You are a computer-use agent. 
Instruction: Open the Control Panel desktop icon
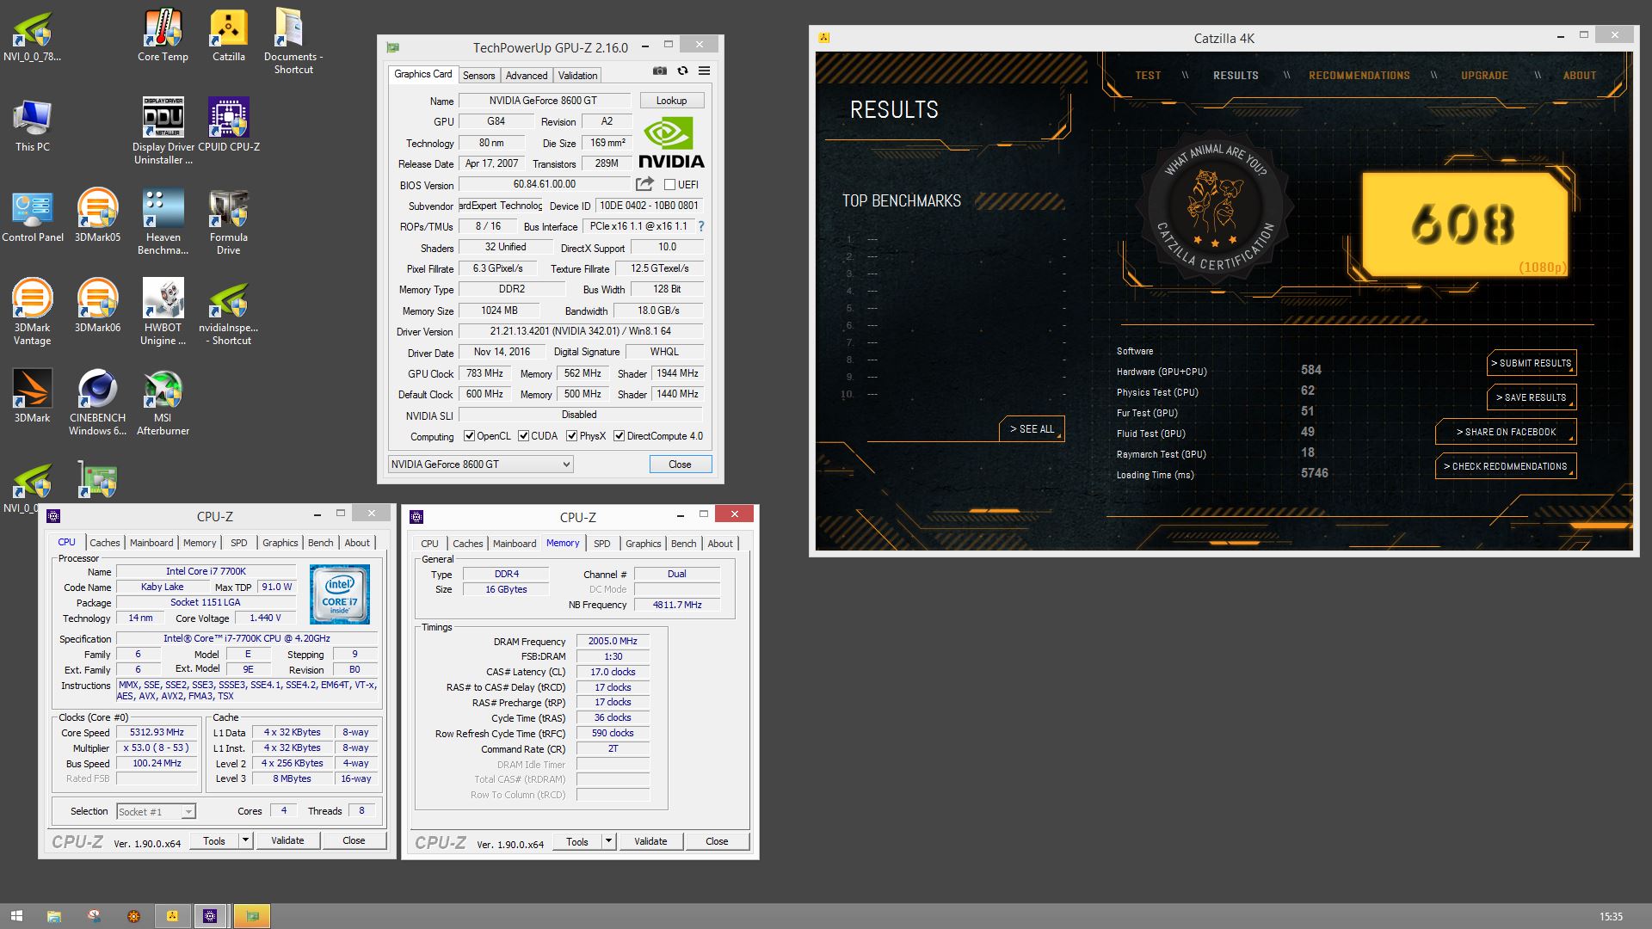pos(33,216)
